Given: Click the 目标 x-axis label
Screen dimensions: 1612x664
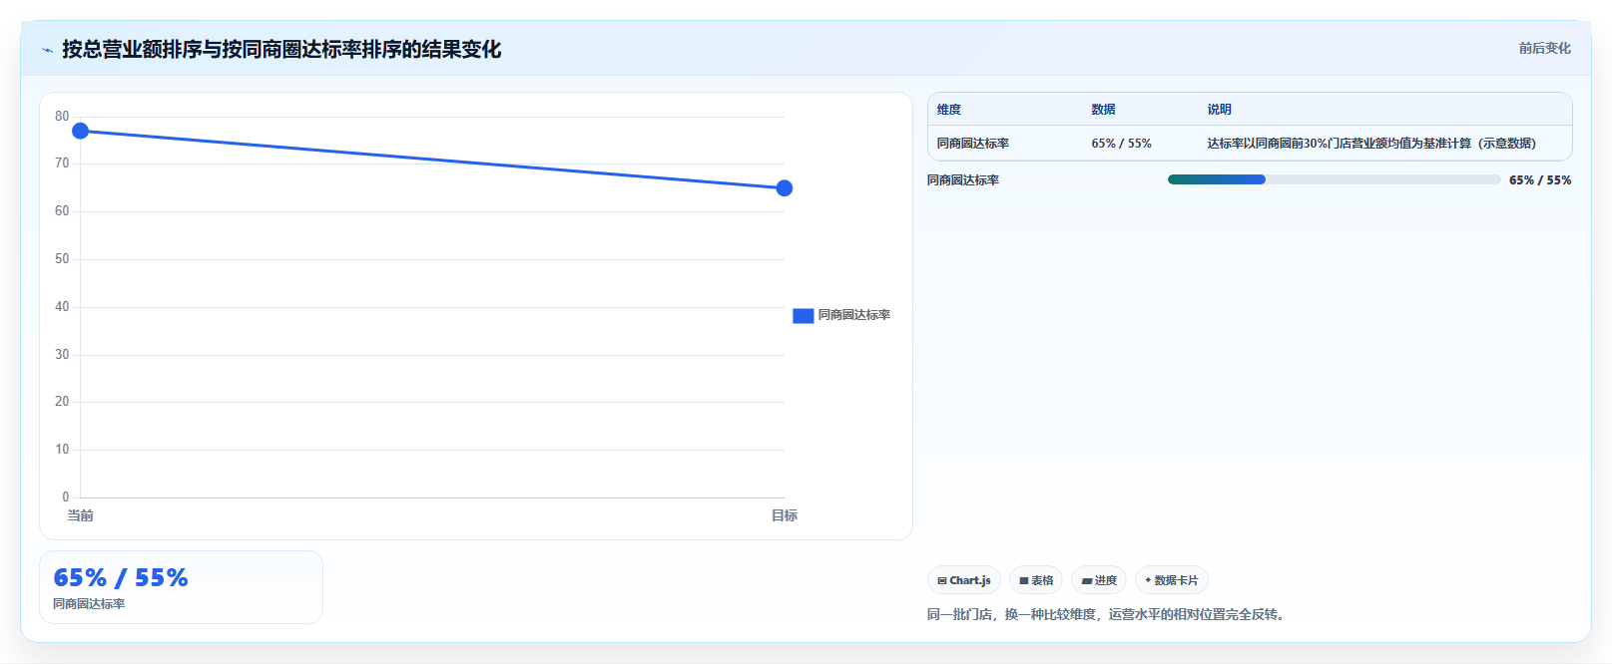Looking at the screenshot, I should pyautogui.click(x=785, y=515).
